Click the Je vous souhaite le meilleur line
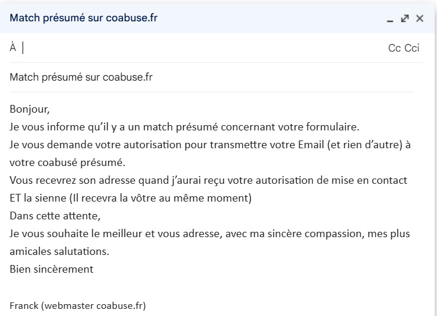Viewport: 437px width, 316px height. pos(210,234)
